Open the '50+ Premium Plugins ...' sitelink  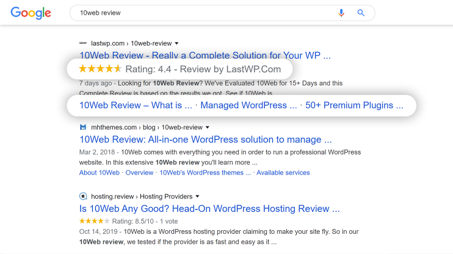click(354, 105)
